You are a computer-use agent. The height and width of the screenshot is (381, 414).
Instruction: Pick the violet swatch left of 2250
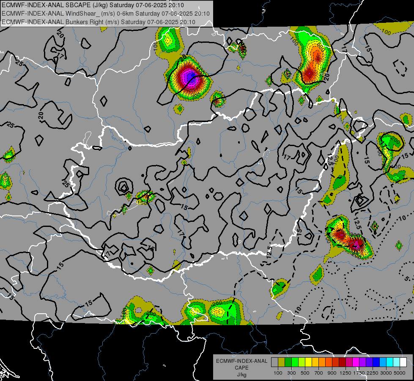[x=369, y=362]
